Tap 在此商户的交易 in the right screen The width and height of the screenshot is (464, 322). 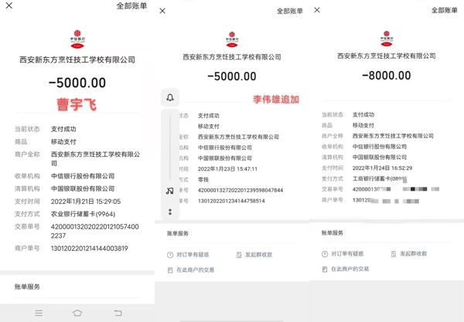350,269
